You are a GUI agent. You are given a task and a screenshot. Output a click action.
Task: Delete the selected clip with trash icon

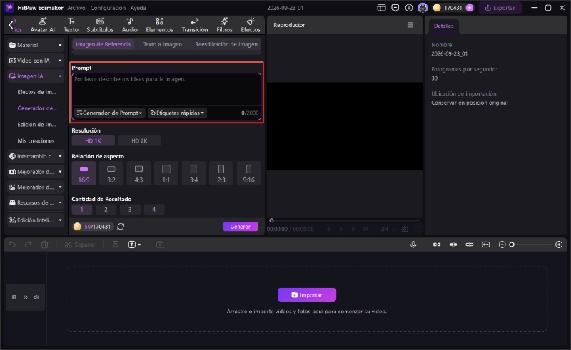click(45, 245)
